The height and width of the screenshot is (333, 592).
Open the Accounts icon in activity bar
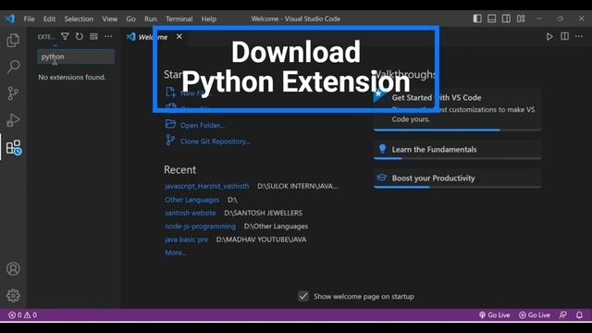pyautogui.click(x=13, y=269)
